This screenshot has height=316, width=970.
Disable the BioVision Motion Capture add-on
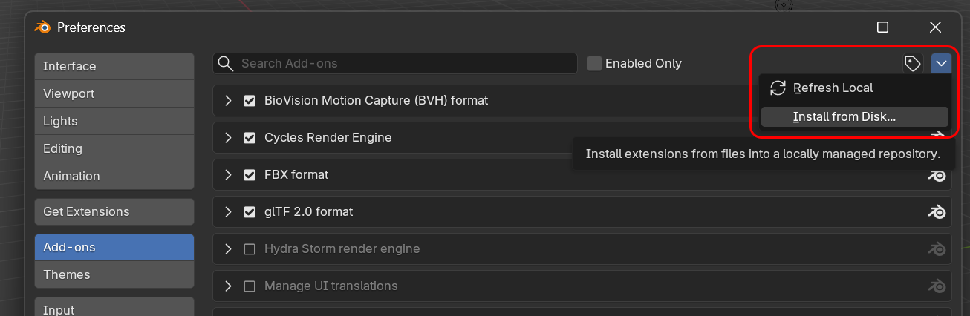coord(250,101)
